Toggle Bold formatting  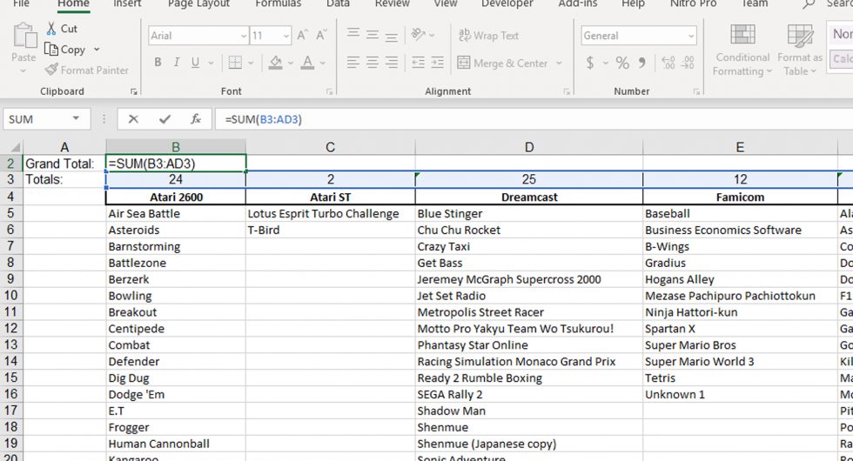point(158,63)
